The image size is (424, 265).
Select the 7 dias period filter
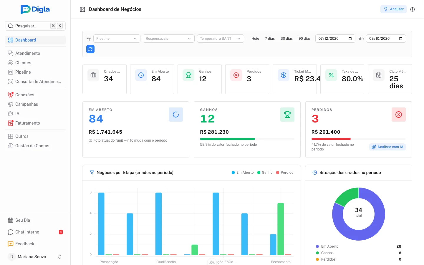click(x=270, y=39)
